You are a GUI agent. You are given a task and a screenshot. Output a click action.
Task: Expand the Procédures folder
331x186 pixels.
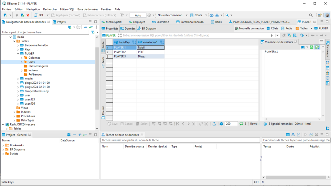(x=14, y=116)
